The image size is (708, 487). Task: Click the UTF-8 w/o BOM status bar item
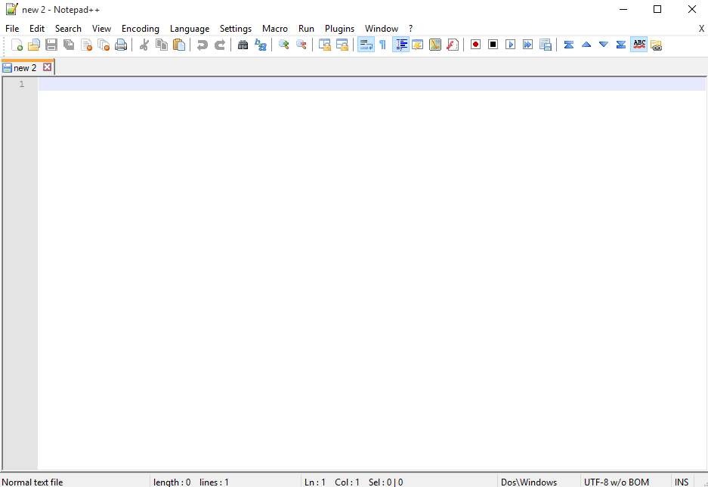617,482
